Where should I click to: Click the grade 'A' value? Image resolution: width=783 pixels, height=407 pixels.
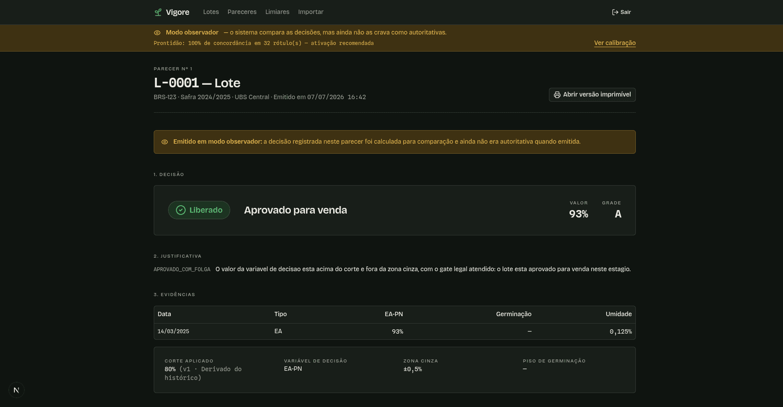pos(618,214)
